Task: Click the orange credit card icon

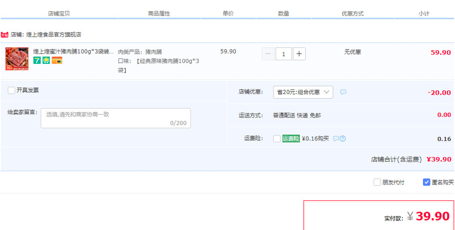Action: tap(56, 60)
